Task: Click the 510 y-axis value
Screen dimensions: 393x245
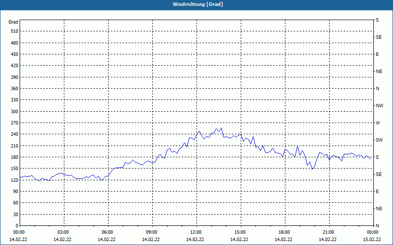Action: pos(15,31)
